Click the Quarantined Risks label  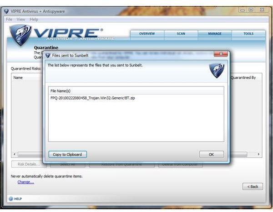(x=26, y=69)
